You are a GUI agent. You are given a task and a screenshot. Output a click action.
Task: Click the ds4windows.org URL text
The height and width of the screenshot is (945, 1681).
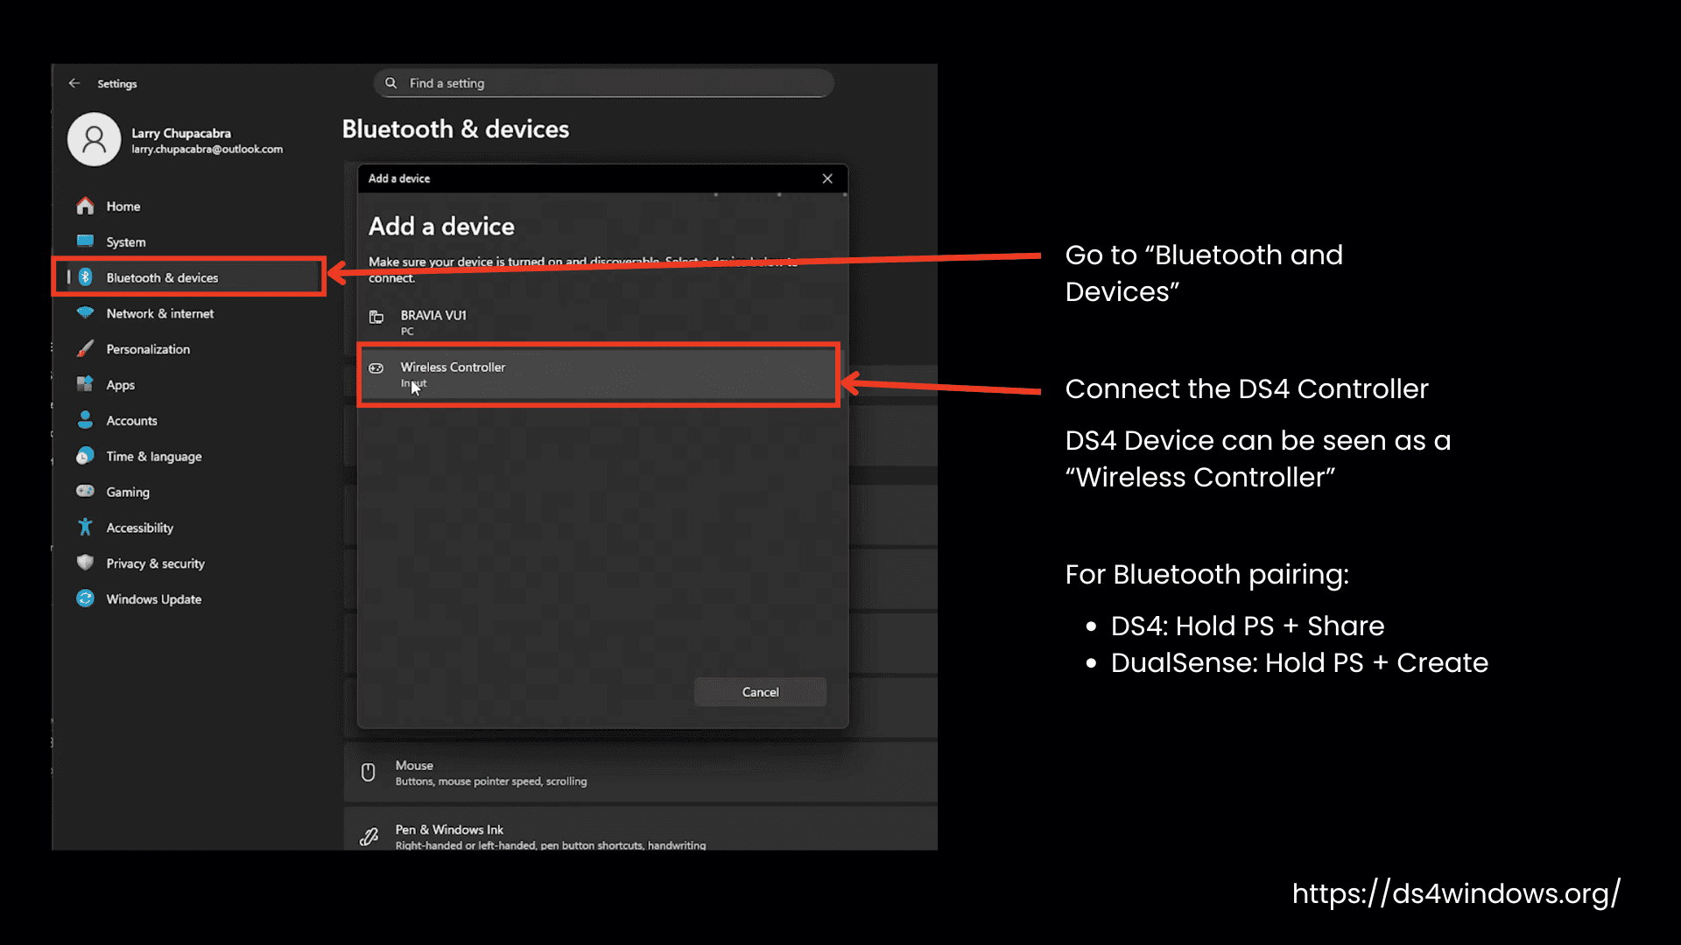click(1456, 893)
